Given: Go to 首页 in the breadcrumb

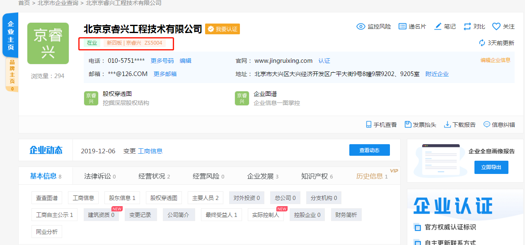Looking at the screenshot, I should [24, 3].
